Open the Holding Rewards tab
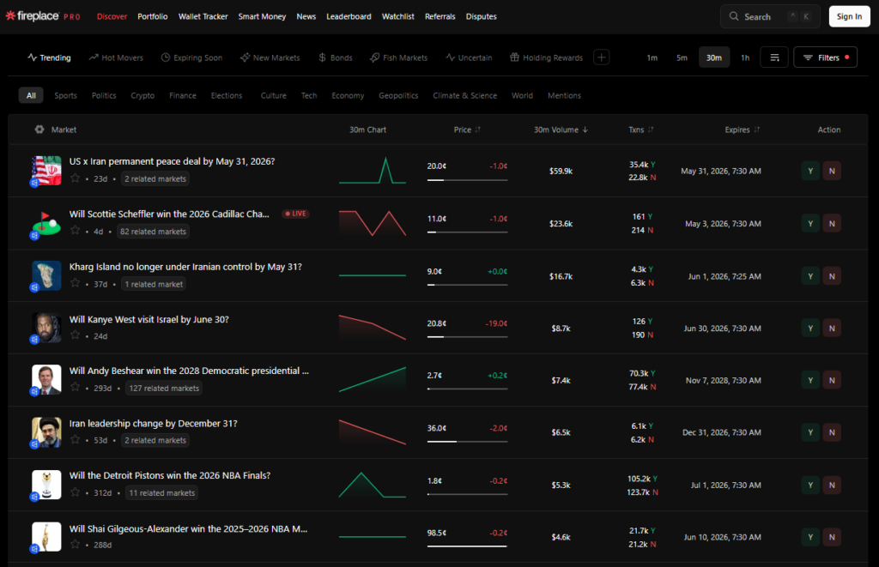The width and height of the screenshot is (879, 567). pos(547,57)
